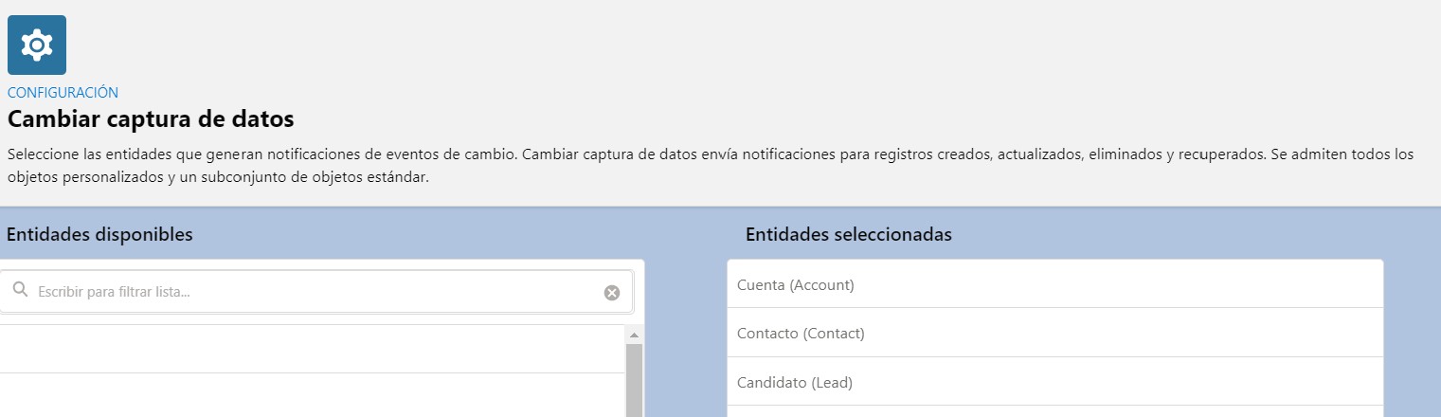Click the blue margin right of selected entities list
The height and width of the screenshot is (417, 1441).
click(x=1412, y=332)
